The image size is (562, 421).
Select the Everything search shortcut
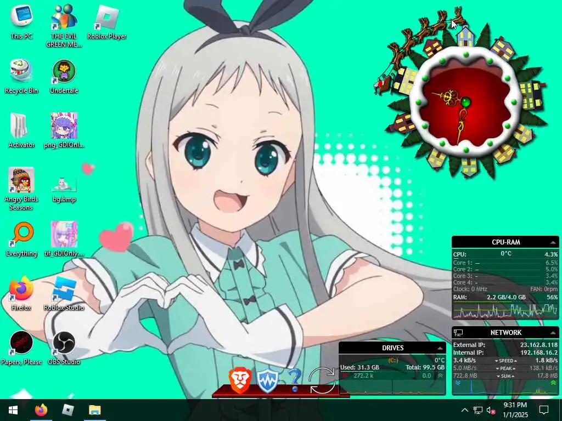pos(21,240)
